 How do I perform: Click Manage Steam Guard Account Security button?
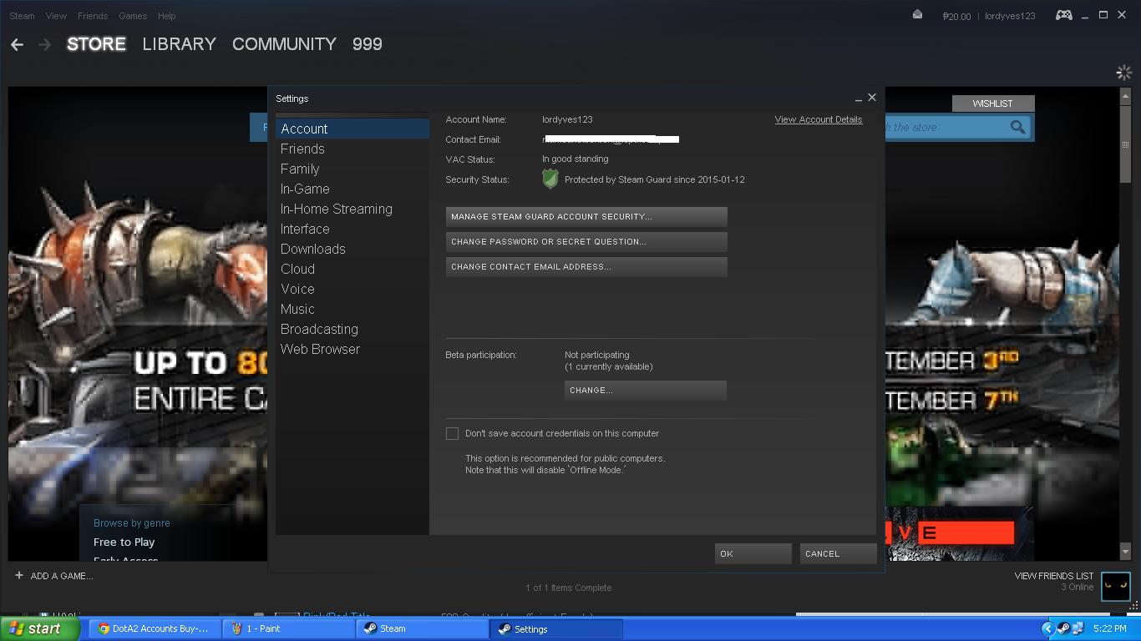click(586, 217)
